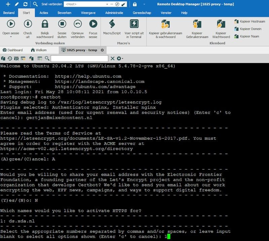Click the Open sessie play icon
Image resolution: width=269 pixels, height=241 pixels.
11,24
